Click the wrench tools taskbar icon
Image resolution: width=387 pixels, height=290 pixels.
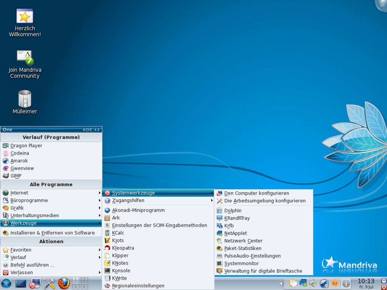[50, 283]
